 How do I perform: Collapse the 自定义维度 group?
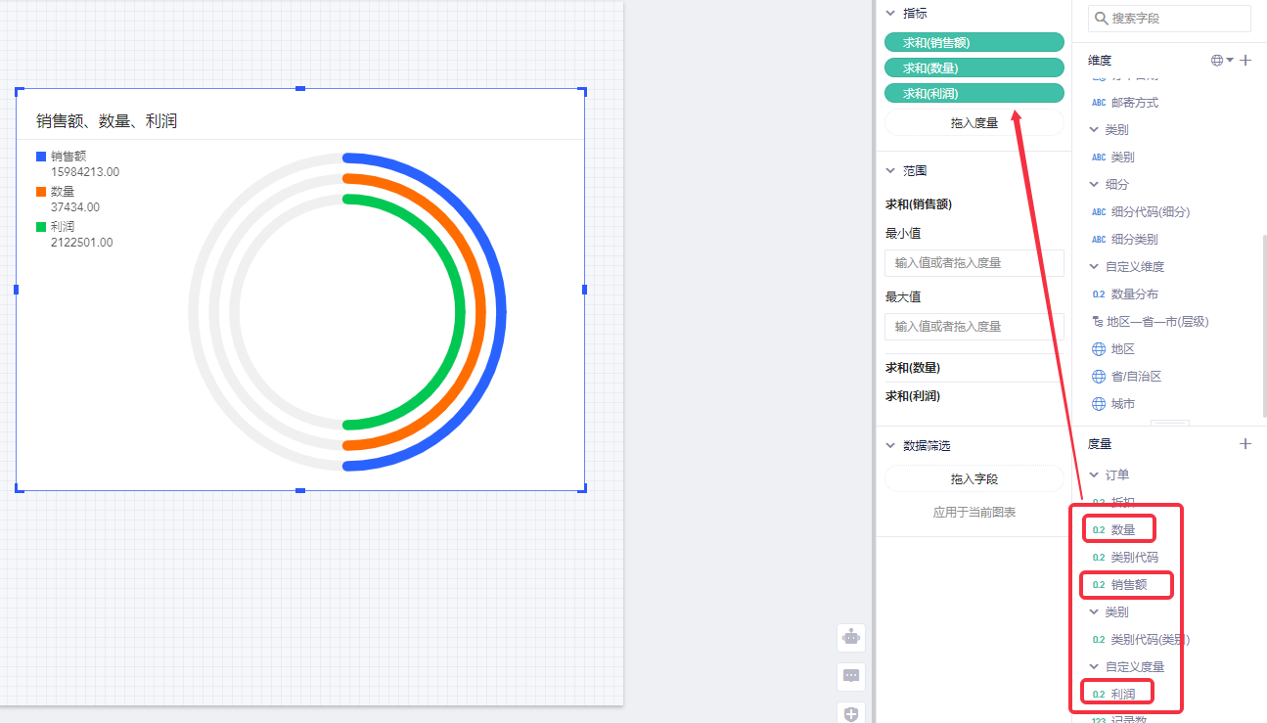point(1095,267)
